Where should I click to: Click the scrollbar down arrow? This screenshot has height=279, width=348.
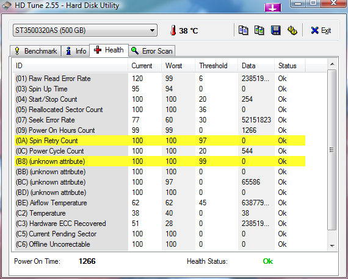(332, 245)
